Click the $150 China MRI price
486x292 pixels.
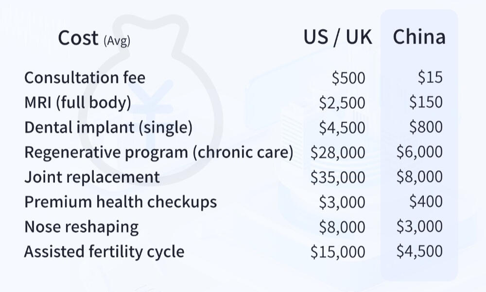click(426, 102)
